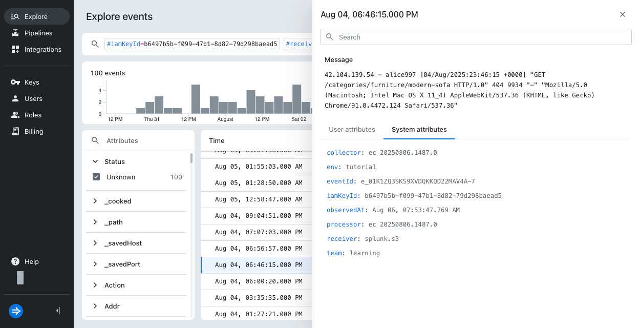Switch to User attributes tab
The image size is (640, 328).
tap(352, 130)
